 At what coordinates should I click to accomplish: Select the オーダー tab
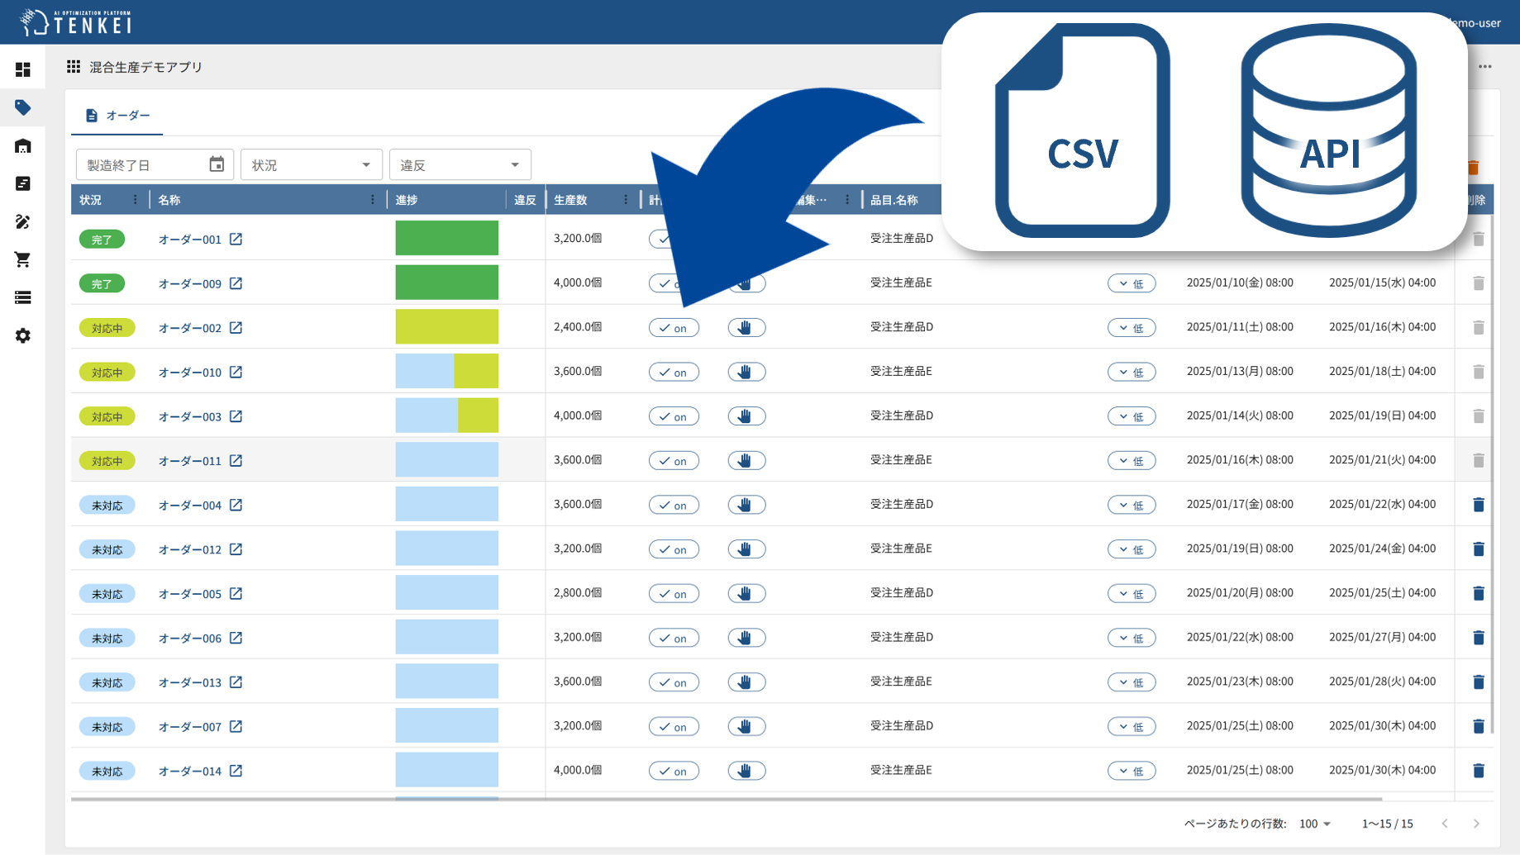click(x=117, y=116)
